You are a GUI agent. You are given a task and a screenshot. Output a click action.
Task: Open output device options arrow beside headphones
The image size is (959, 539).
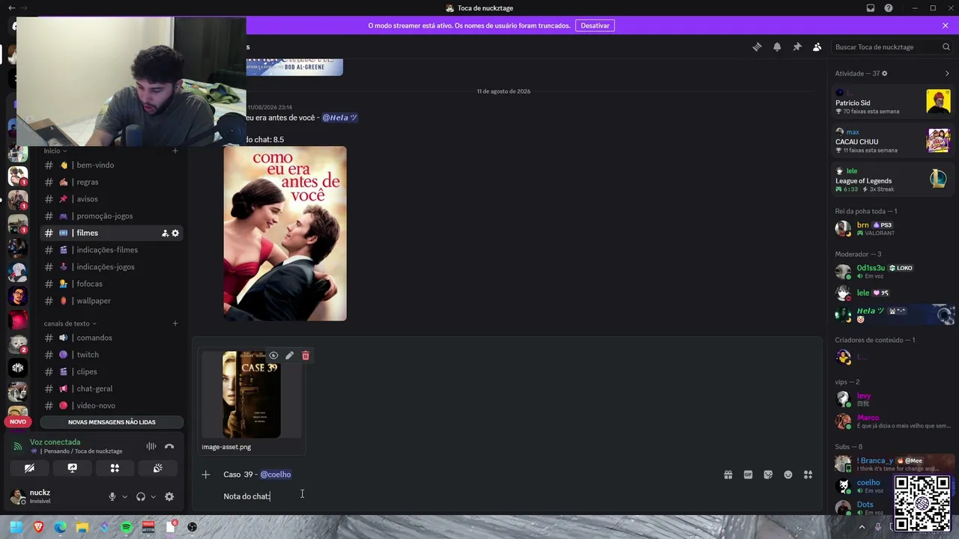pos(153,497)
